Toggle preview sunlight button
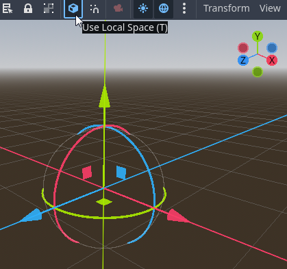Screen dimensions: 287x269 [143, 9]
